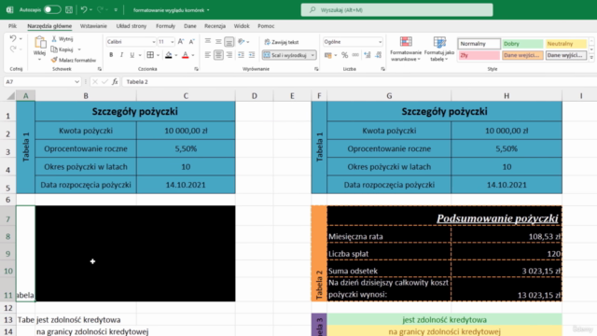This screenshot has width=597, height=336.
Task: Click accounting number format icon
Action: (327, 55)
